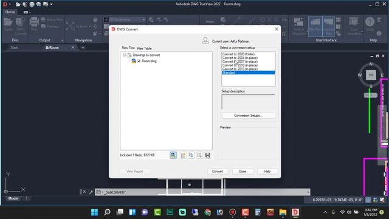The image size is (389, 219).
Task: Open Task View in taskbar
Action: [120, 212]
